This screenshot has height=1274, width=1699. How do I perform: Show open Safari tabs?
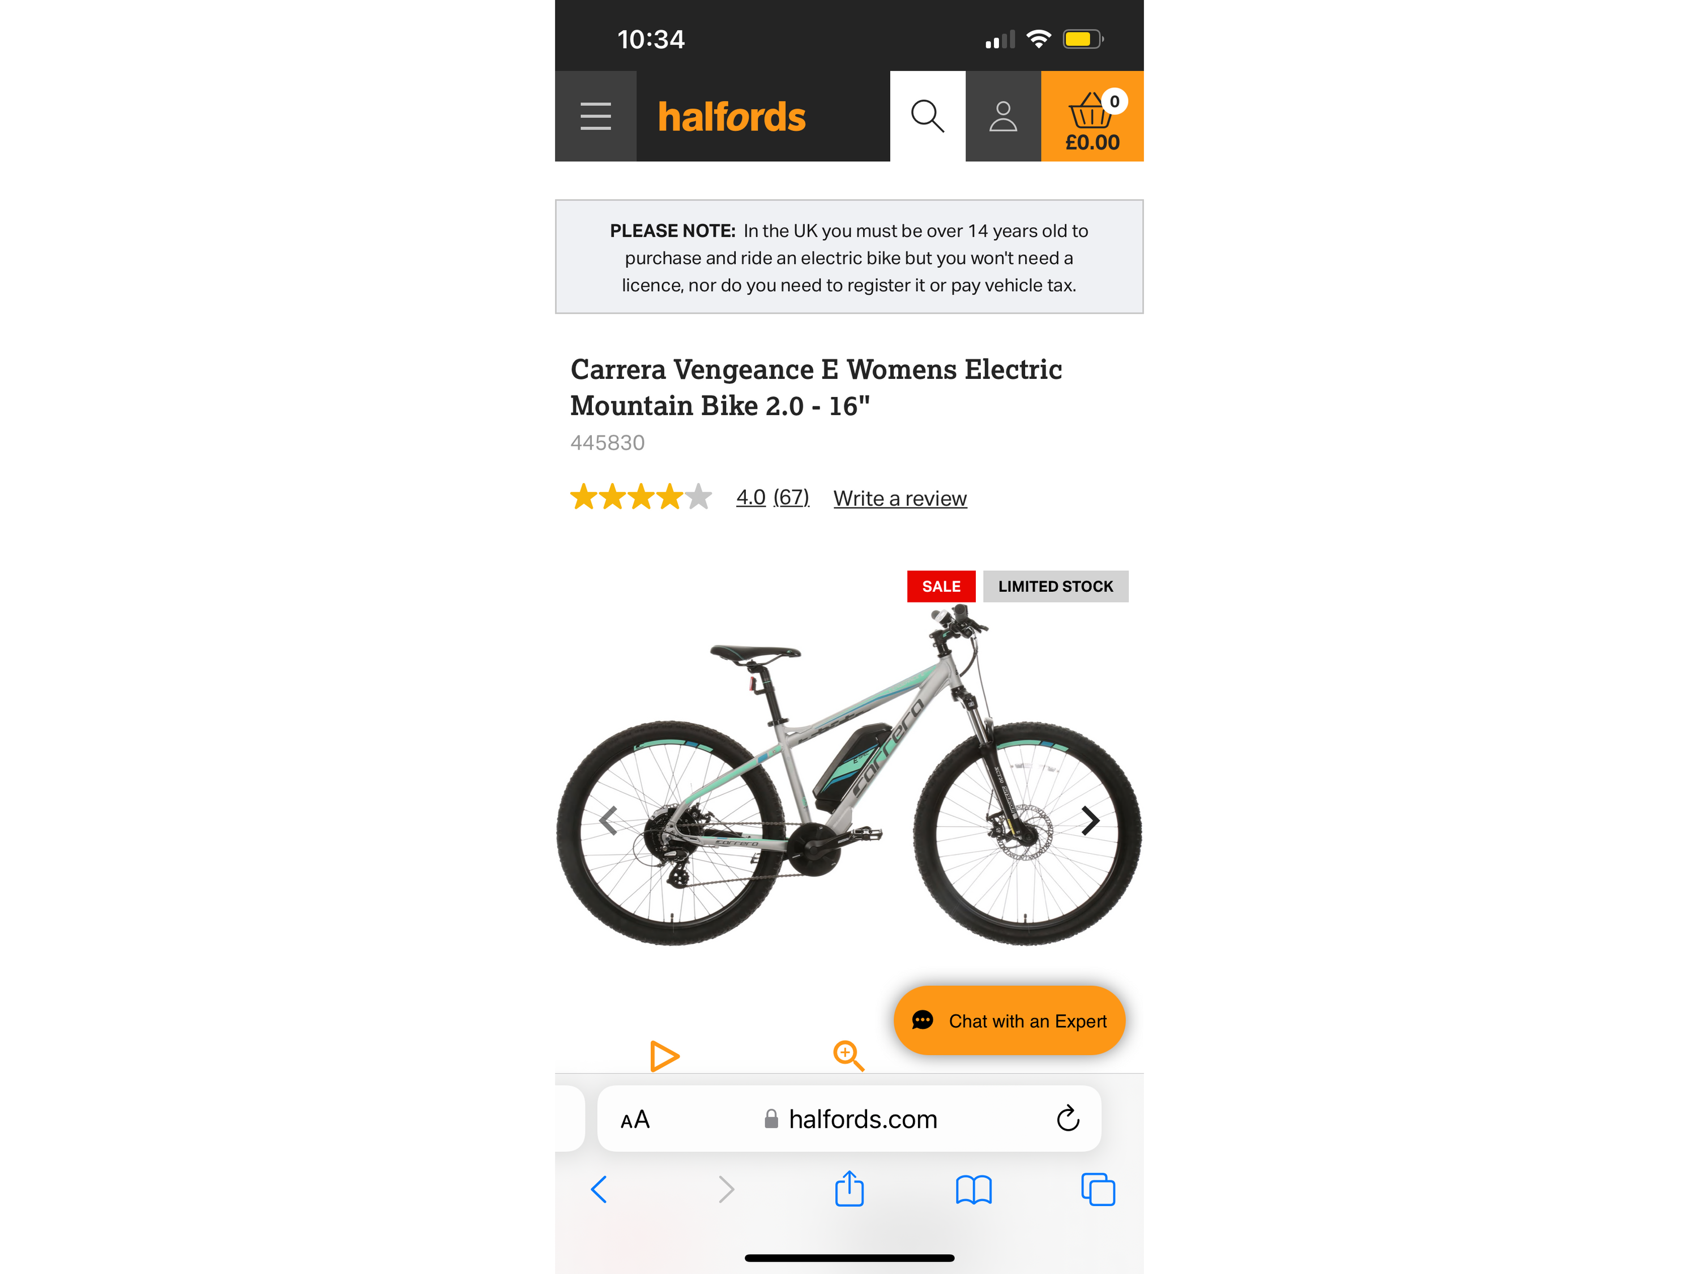pos(1098,1190)
